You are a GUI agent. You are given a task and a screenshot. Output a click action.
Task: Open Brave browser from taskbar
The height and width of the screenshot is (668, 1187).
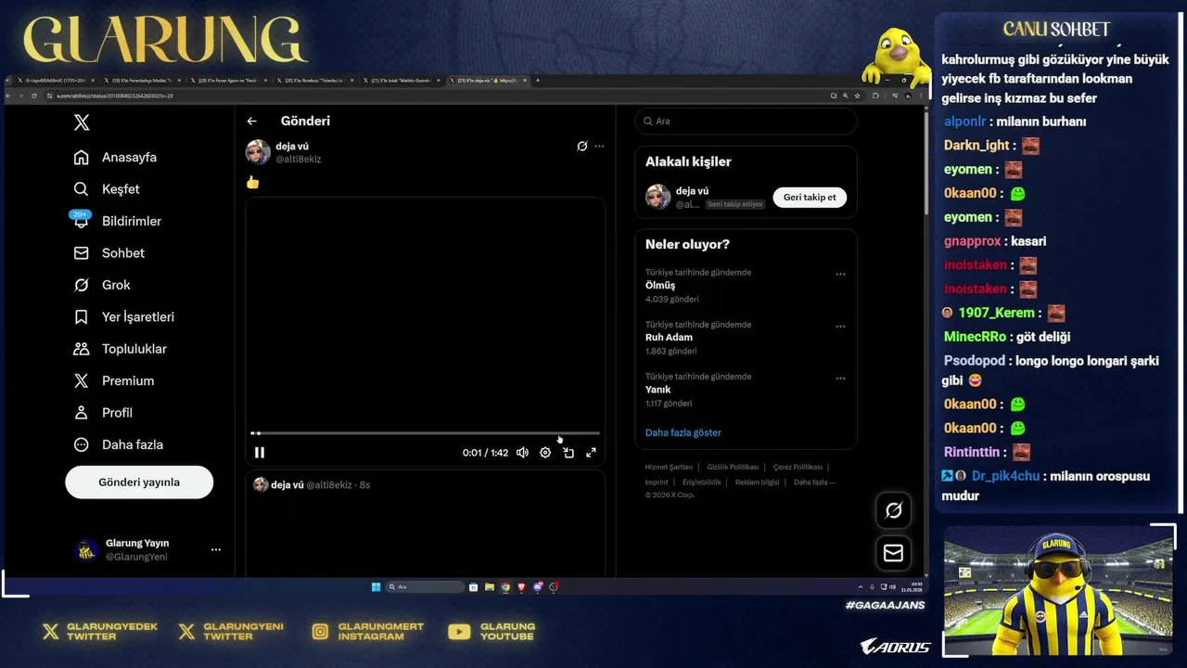tap(521, 586)
